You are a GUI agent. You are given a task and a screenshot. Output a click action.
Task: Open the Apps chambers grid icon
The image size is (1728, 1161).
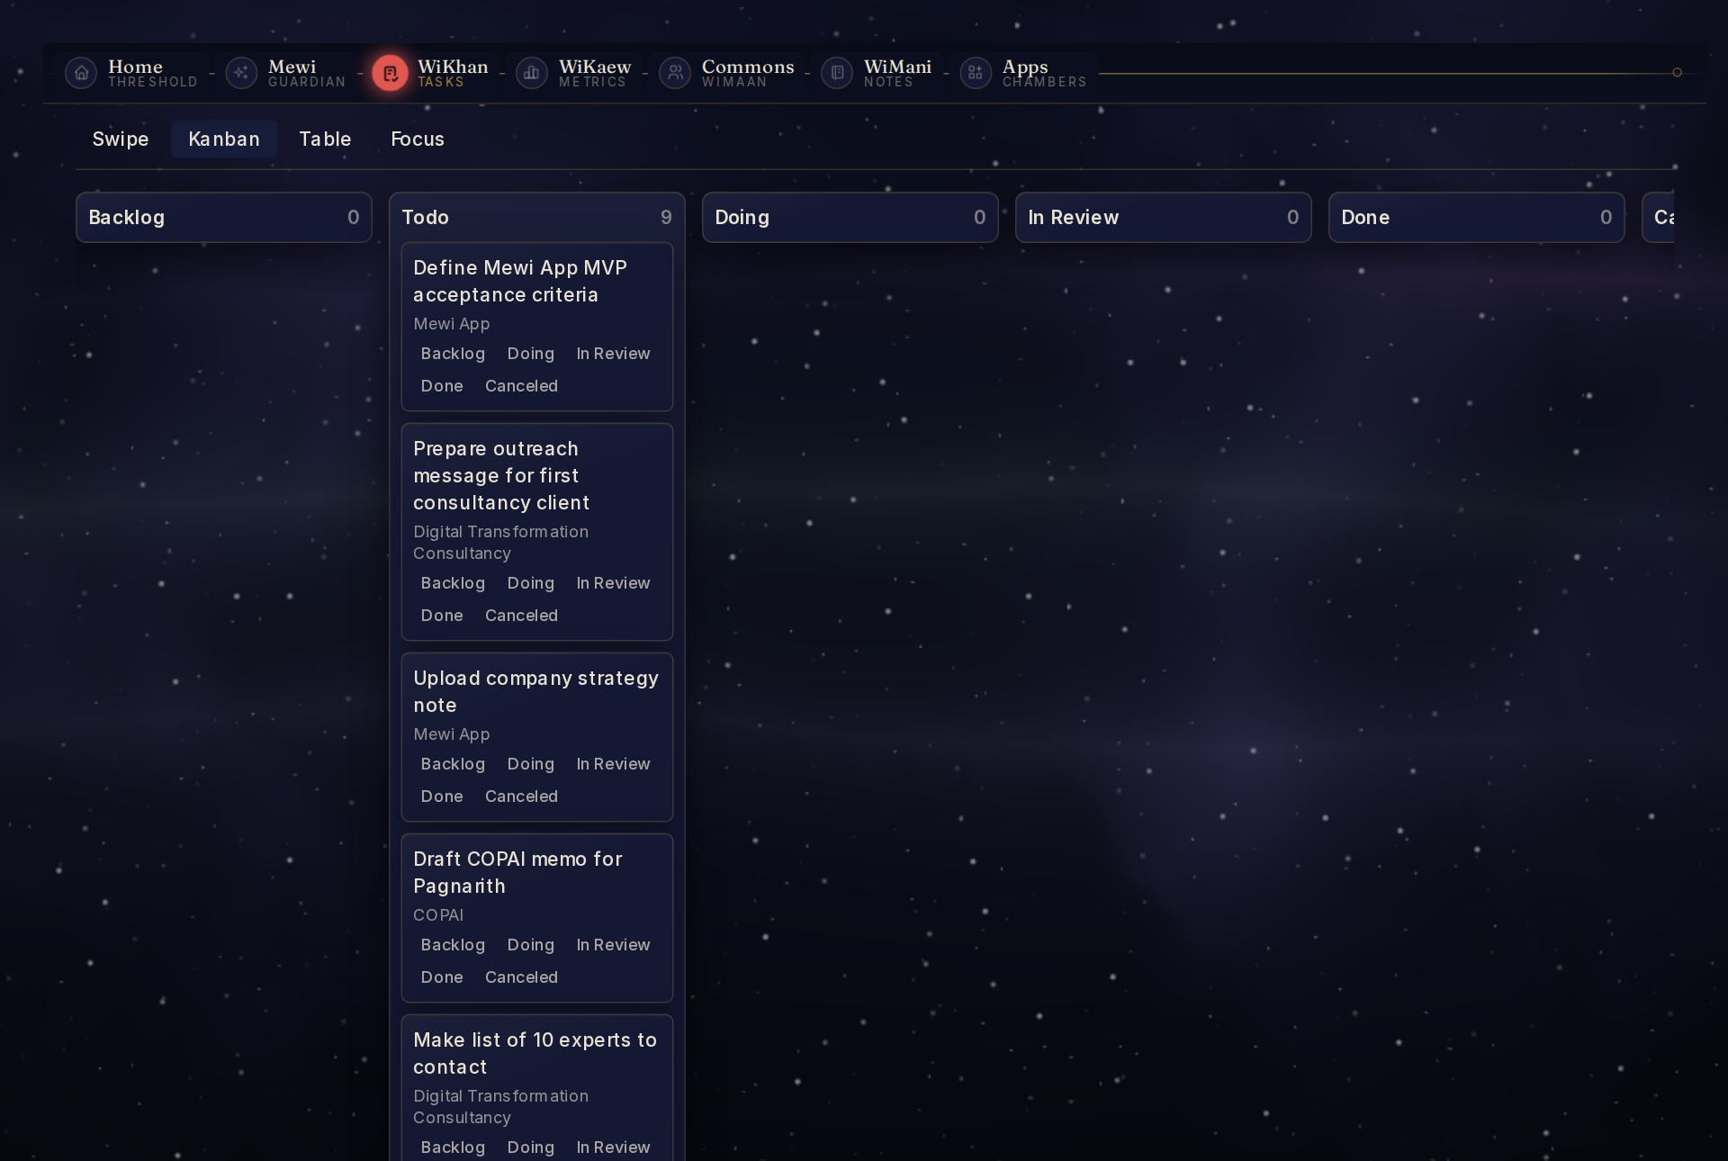976,73
